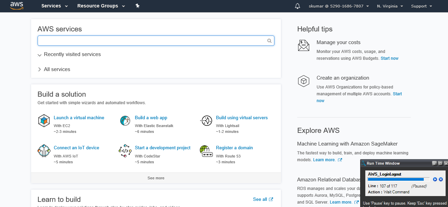Open the Resource Groups menu

click(101, 6)
